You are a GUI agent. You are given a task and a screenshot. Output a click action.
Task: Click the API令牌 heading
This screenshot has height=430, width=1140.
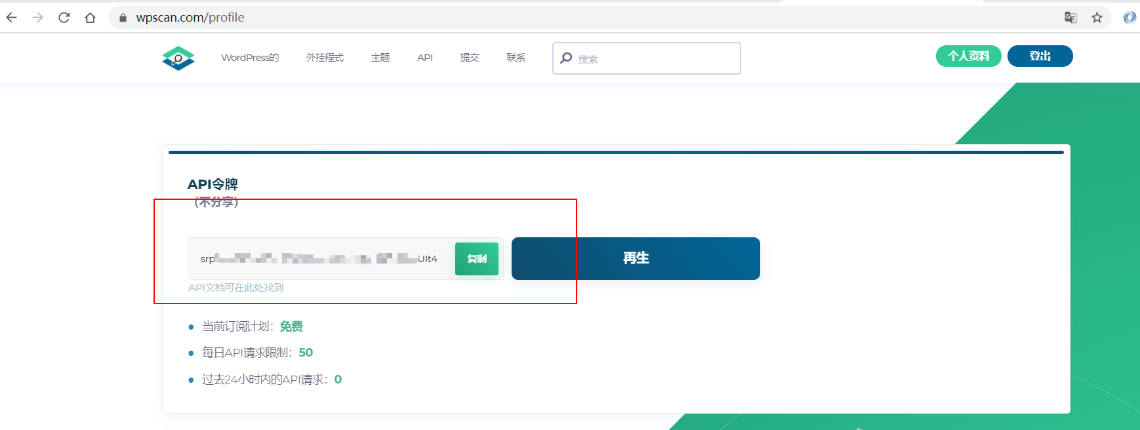(213, 184)
